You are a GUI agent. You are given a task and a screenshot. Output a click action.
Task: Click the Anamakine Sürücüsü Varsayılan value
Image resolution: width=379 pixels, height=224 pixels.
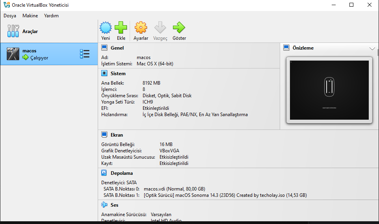pyautogui.click(x=161, y=214)
